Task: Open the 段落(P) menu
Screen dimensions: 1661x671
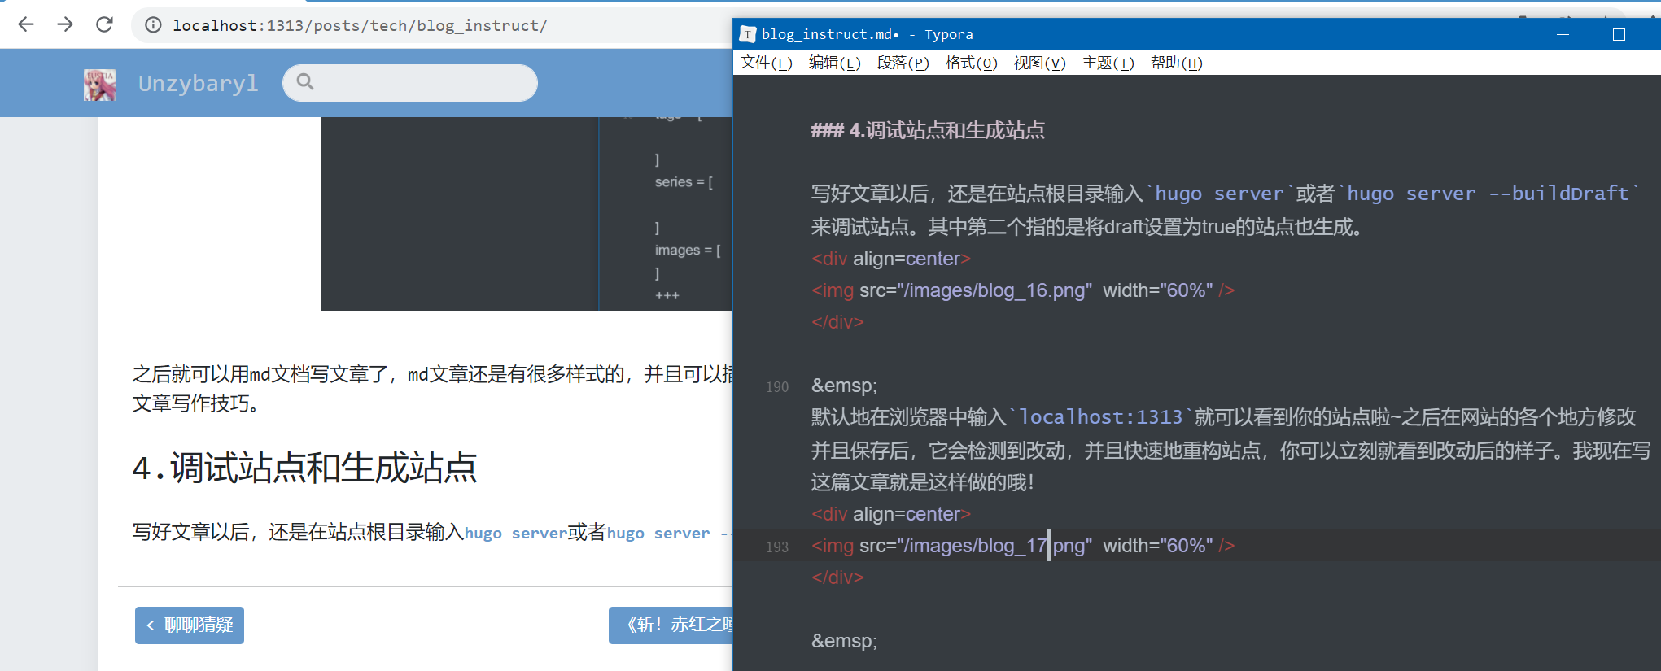Action: tap(903, 63)
